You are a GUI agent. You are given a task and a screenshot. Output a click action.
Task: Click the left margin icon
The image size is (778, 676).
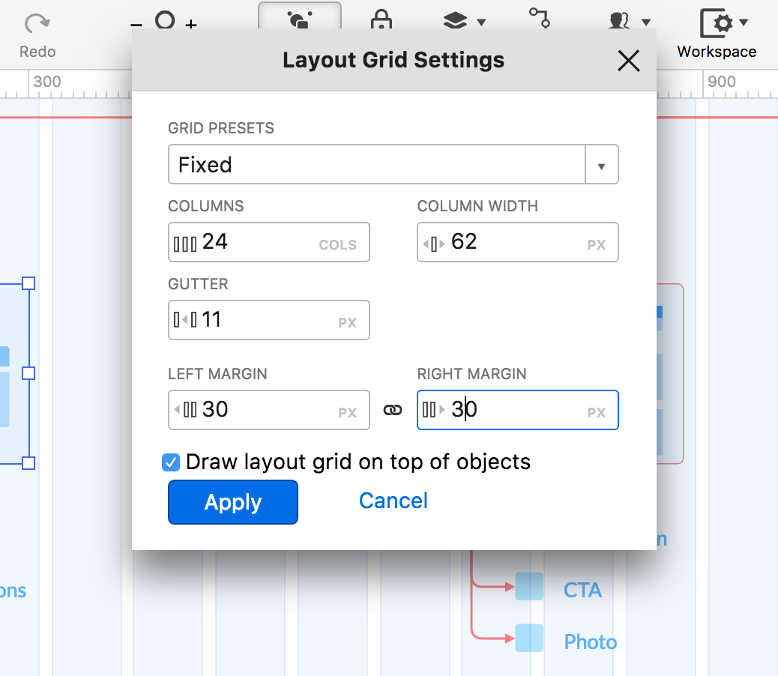click(185, 410)
